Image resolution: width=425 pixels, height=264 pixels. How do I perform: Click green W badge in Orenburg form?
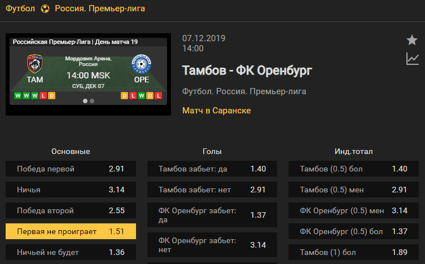tap(141, 95)
